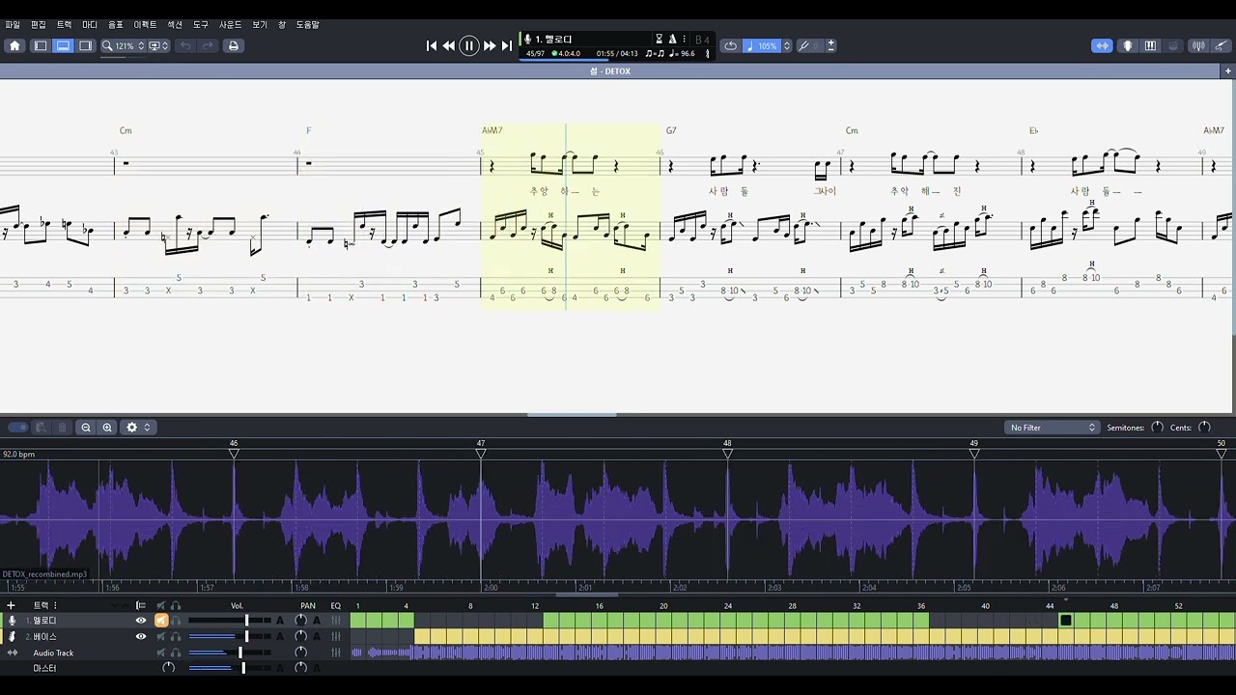
Task: Pause playback
Action: coord(469,45)
